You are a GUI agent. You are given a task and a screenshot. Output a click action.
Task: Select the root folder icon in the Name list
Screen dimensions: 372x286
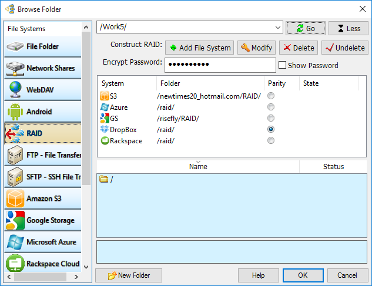pyautogui.click(x=103, y=179)
